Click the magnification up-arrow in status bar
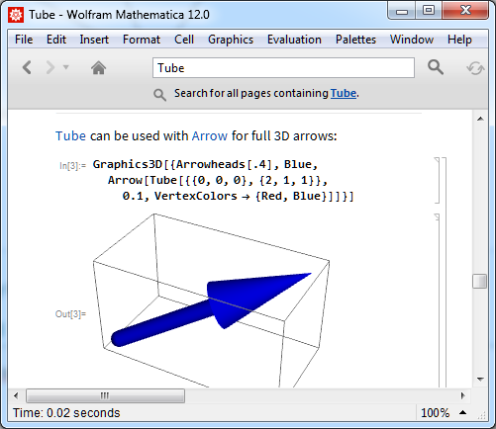Screen dimensions: 496x429 pyautogui.click(x=463, y=412)
